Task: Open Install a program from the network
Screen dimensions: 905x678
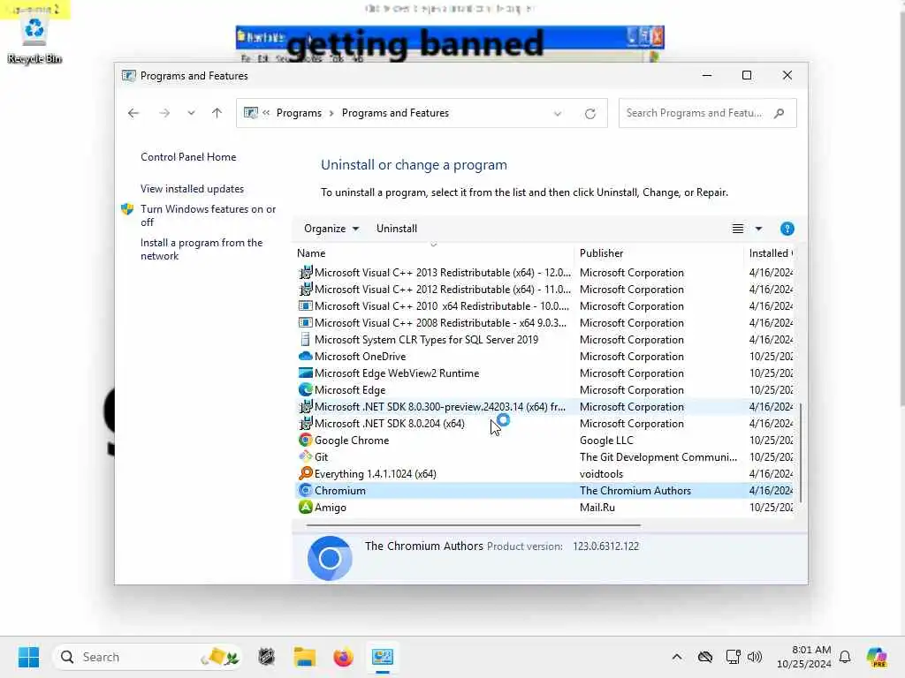Action: [202, 249]
